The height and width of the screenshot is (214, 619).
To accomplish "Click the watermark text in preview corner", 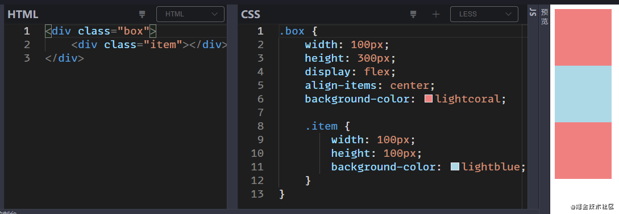I will pyautogui.click(x=592, y=206).
